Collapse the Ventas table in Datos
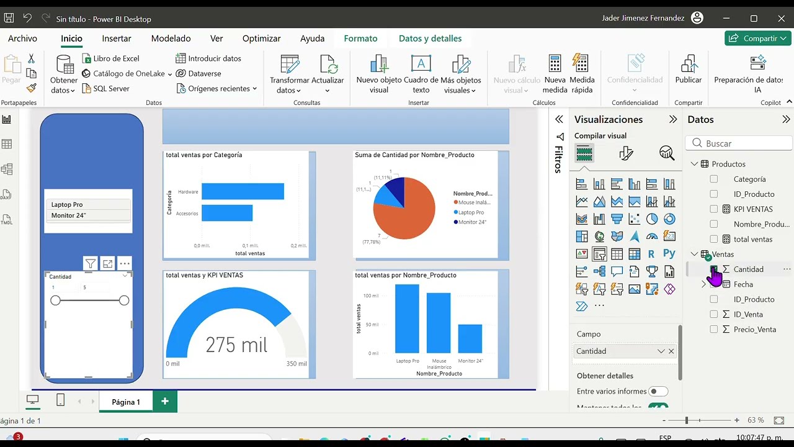This screenshot has height=447, width=794. (x=694, y=254)
